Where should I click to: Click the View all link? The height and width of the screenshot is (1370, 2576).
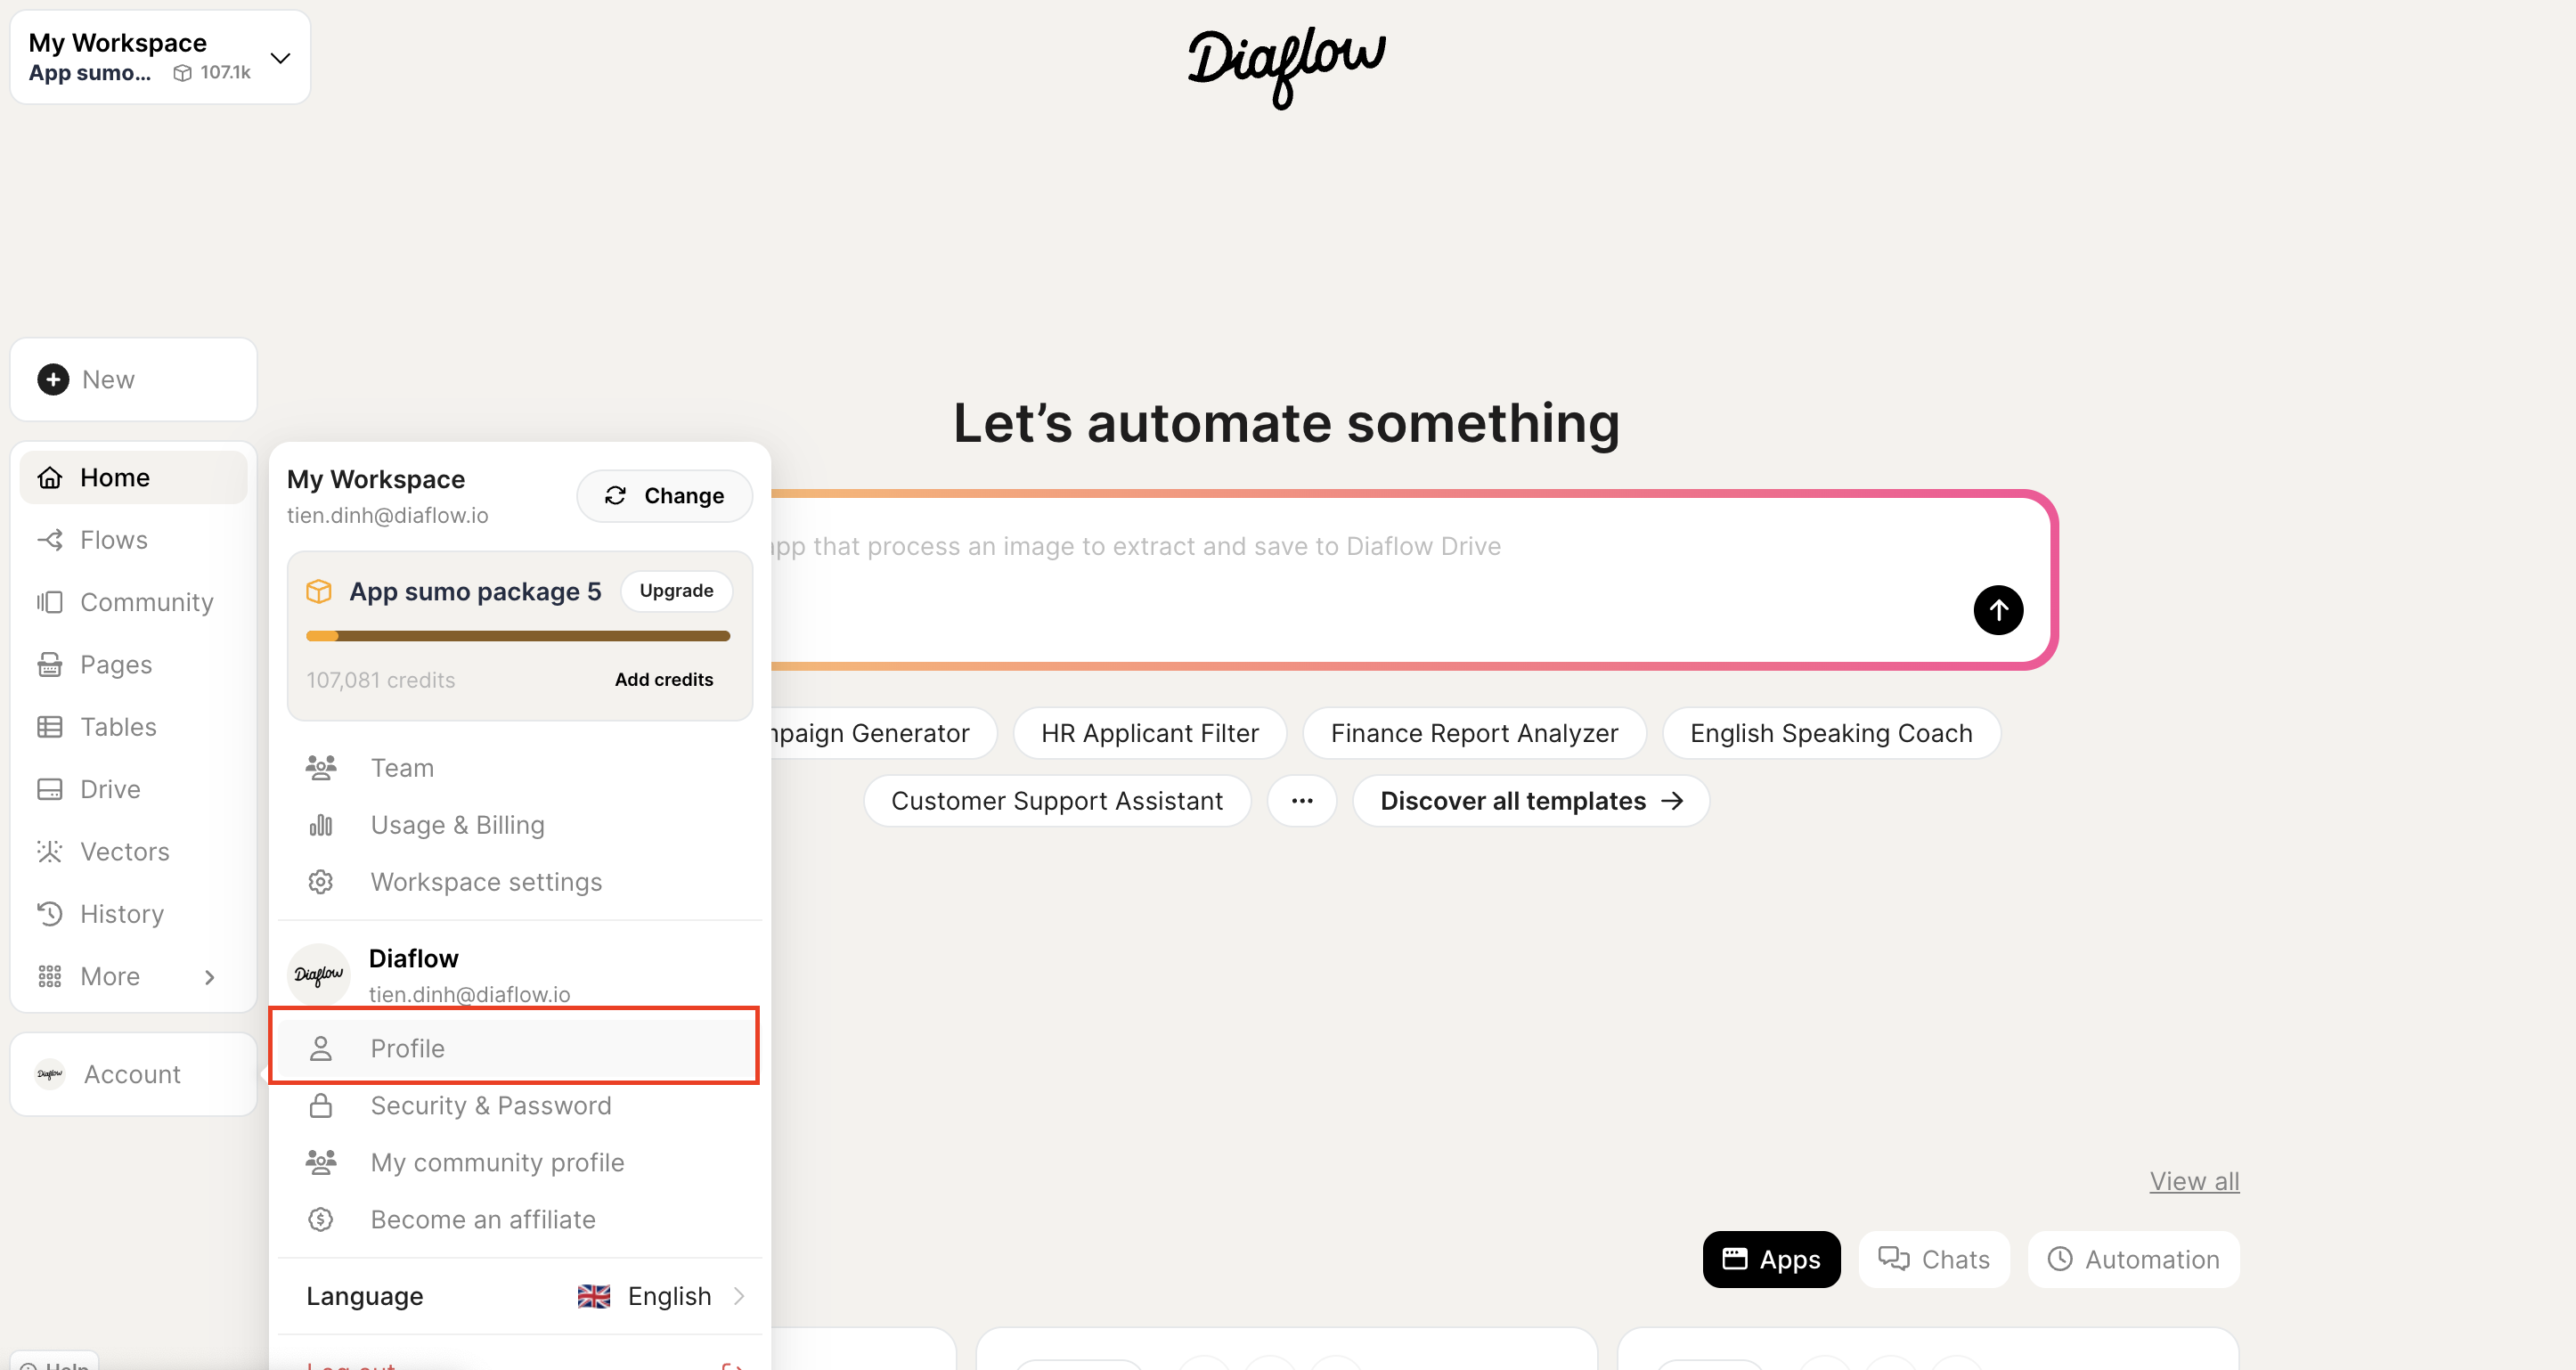pyautogui.click(x=2194, y=1181)
